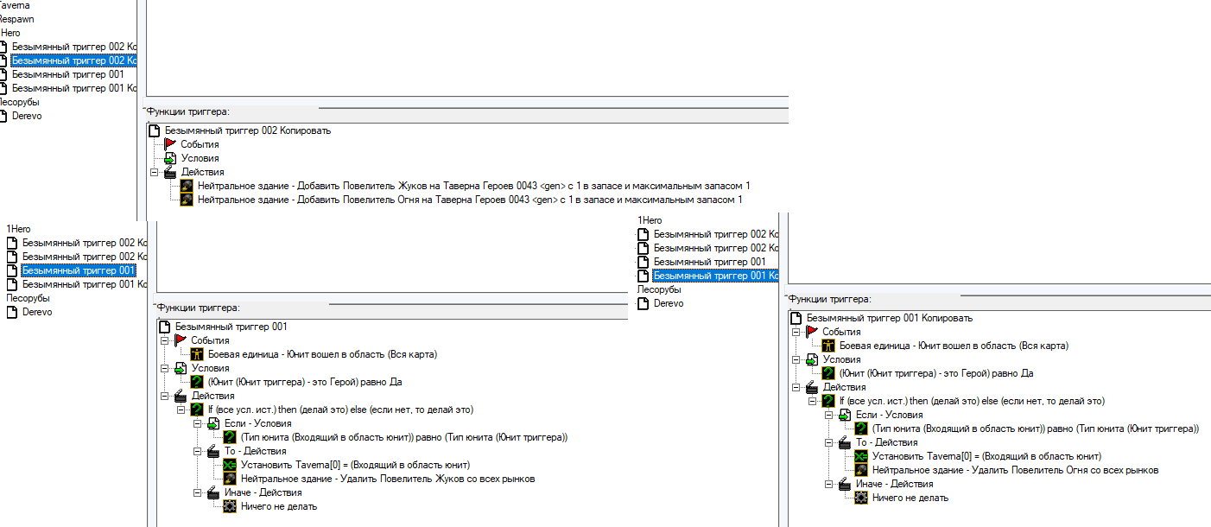Click hero condition question icon in Безымянный триггер 001
Viewport: 1211px width, 527px height.
(197, 382)
